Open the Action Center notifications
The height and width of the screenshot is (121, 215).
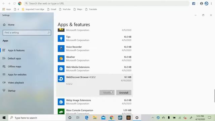pos(209,118)
